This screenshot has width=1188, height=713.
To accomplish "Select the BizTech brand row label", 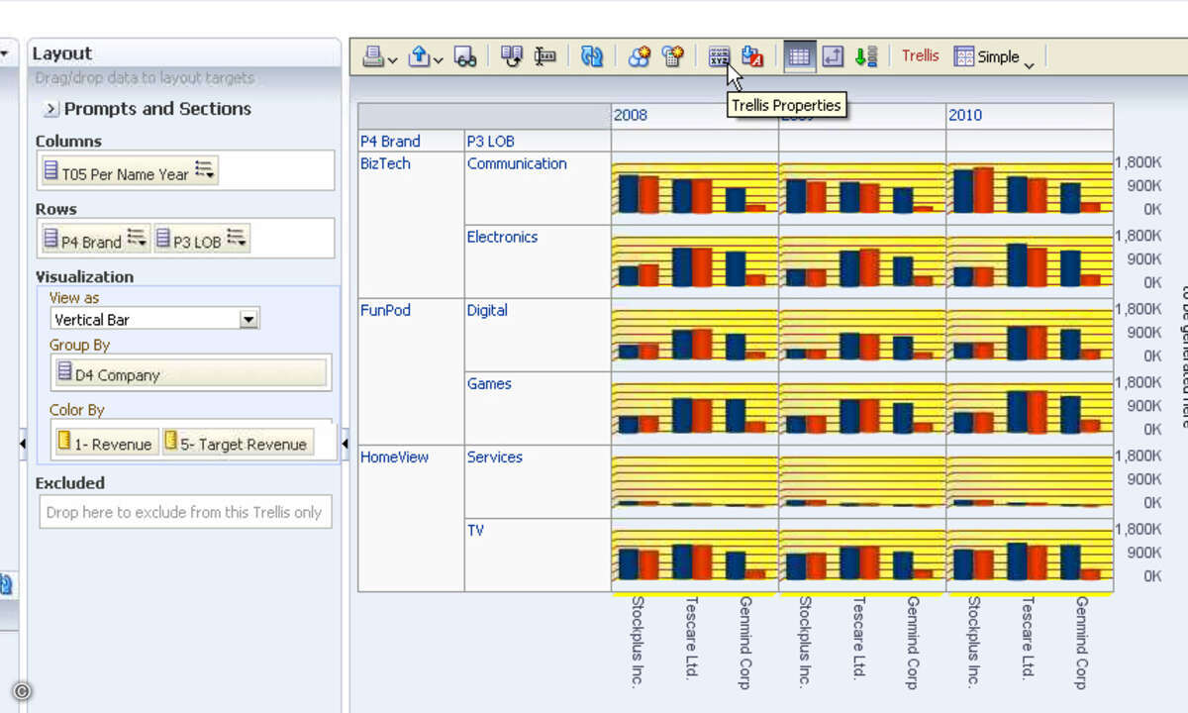I will [x=385, y=163].
